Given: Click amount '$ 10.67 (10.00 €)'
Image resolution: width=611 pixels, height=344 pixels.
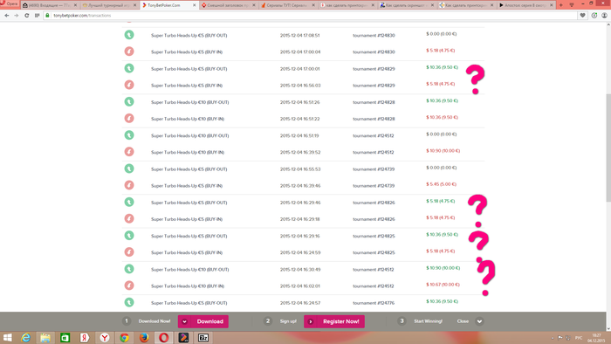Looking at the screenshot, I should coord(443,285).
